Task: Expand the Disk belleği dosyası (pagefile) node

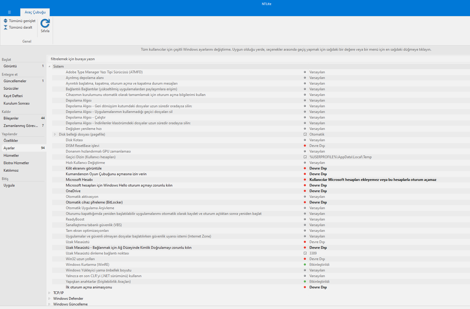Action: [55, 134]
